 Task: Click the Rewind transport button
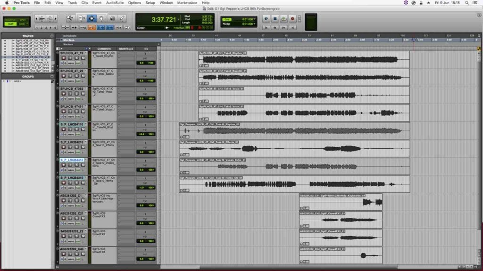tap(275, 28)
